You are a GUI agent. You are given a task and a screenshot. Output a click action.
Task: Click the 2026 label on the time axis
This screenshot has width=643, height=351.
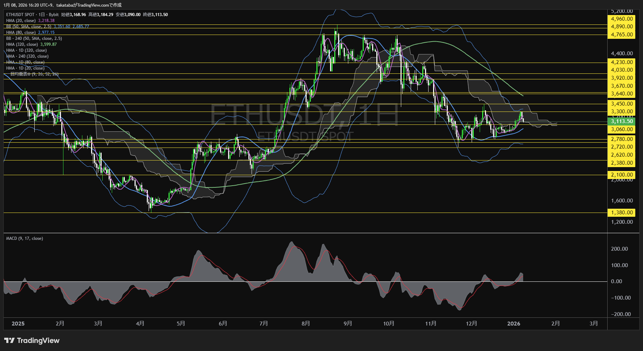pos(514,324)
